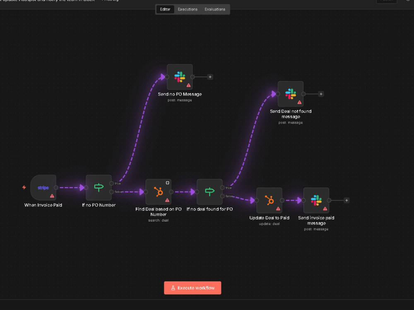The width and height of the screenshot is (414, 310).
Task: Click the true output of 'If no deal found for PO'
Action: coord(223,187)
